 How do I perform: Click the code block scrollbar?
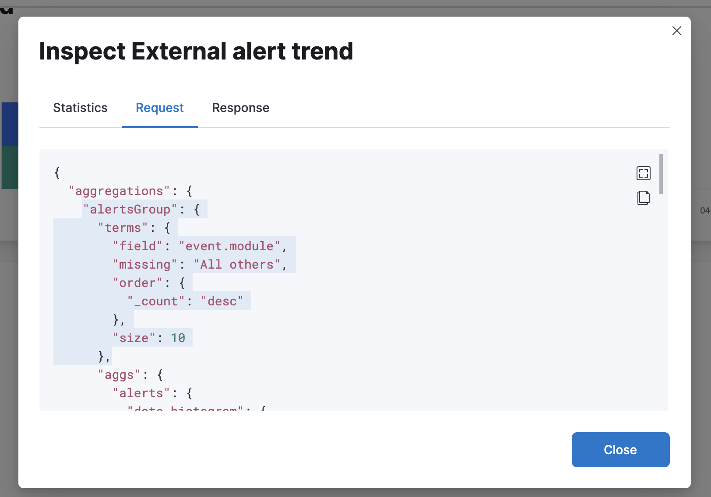click(x=661, y=174)
